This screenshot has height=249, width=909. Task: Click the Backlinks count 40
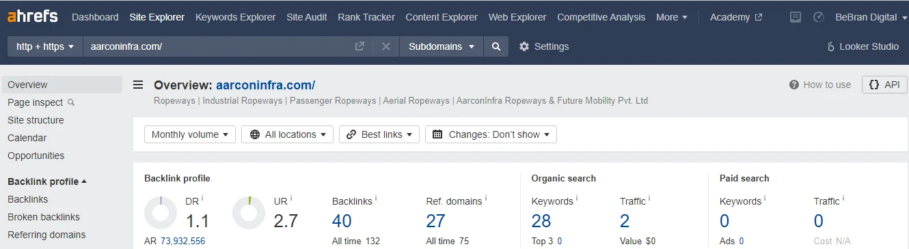342,221
